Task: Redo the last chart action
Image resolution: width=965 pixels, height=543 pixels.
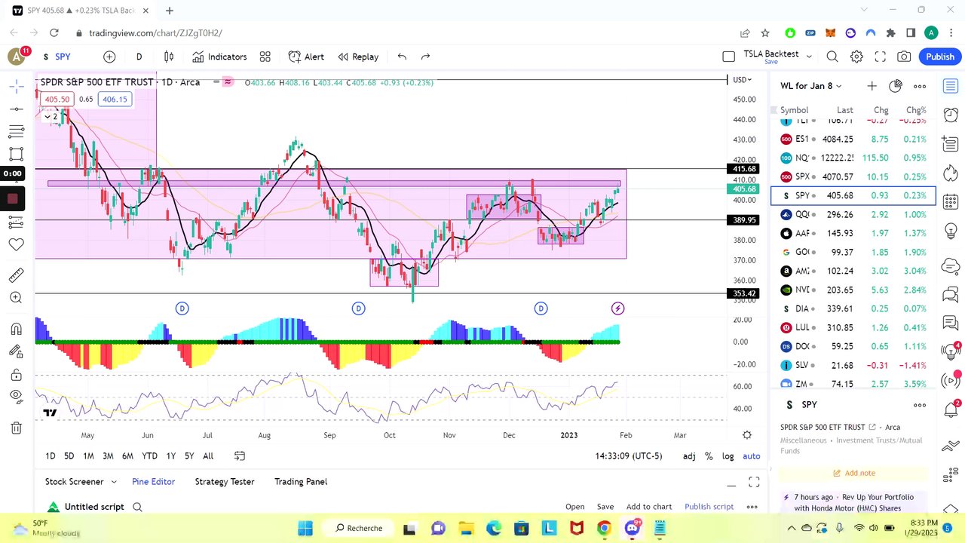Action: coord(425,57)
